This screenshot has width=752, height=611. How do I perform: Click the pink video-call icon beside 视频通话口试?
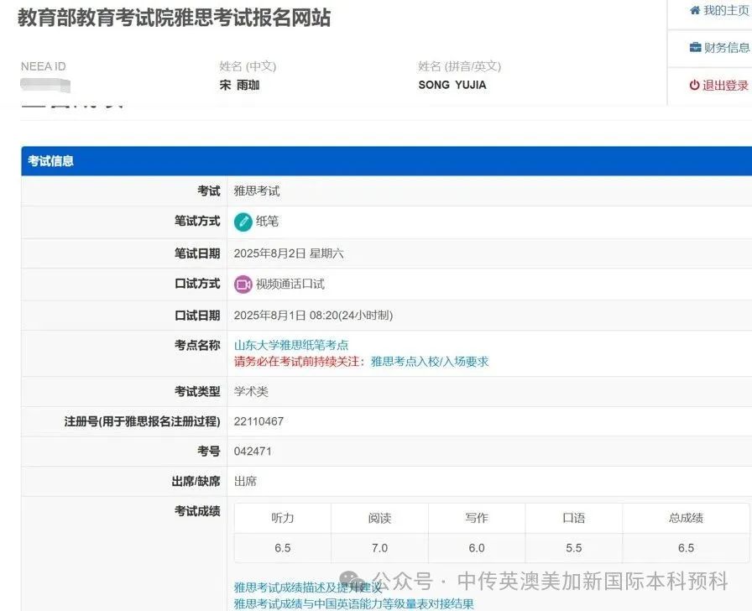pos(243,284)
